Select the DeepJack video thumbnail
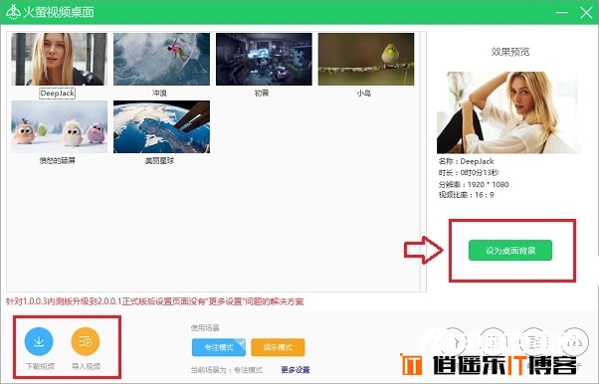Viewport: 599px width, 384px height. click(60, 59)
